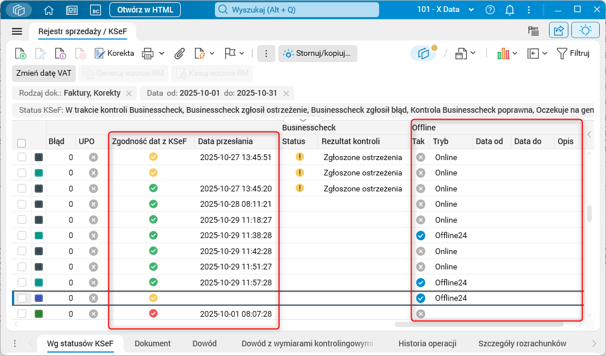The image size is (606, 356).
Task: Click the highlighted windows icon with orange dot
Action: [424, 54]
